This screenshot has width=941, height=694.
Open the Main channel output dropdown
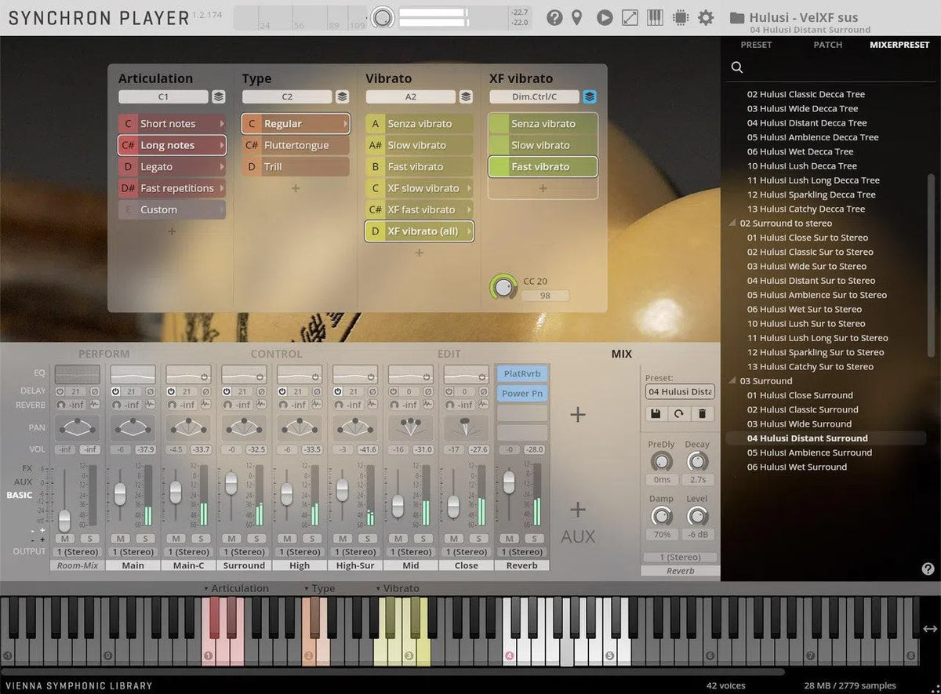(133, 552)
